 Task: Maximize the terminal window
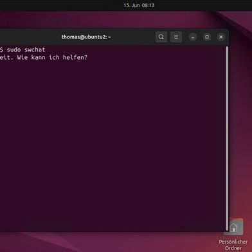[x=207, y=37]
